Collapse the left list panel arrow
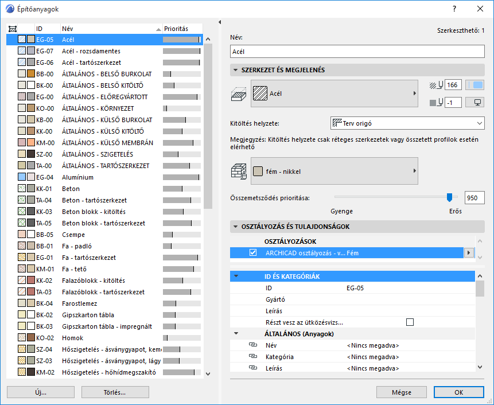 coord(220,22)
